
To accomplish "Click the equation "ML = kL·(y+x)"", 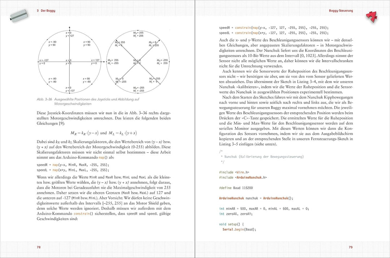I will click(x=123, y=133).
